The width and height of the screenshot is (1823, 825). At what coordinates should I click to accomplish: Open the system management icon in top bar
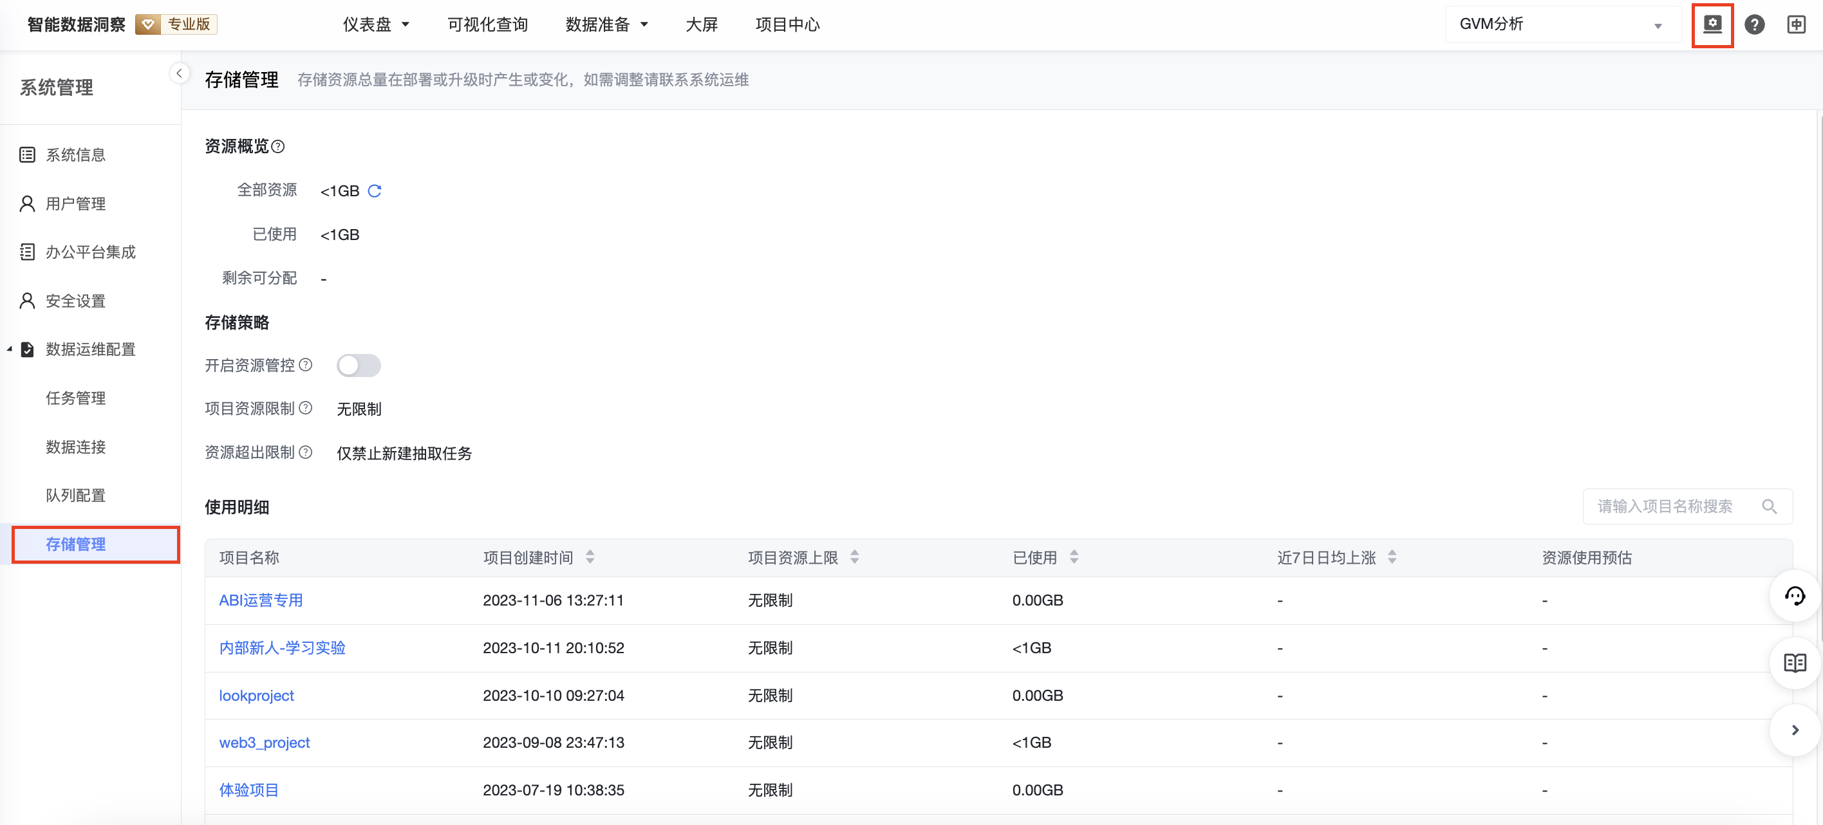[1712, 24]
